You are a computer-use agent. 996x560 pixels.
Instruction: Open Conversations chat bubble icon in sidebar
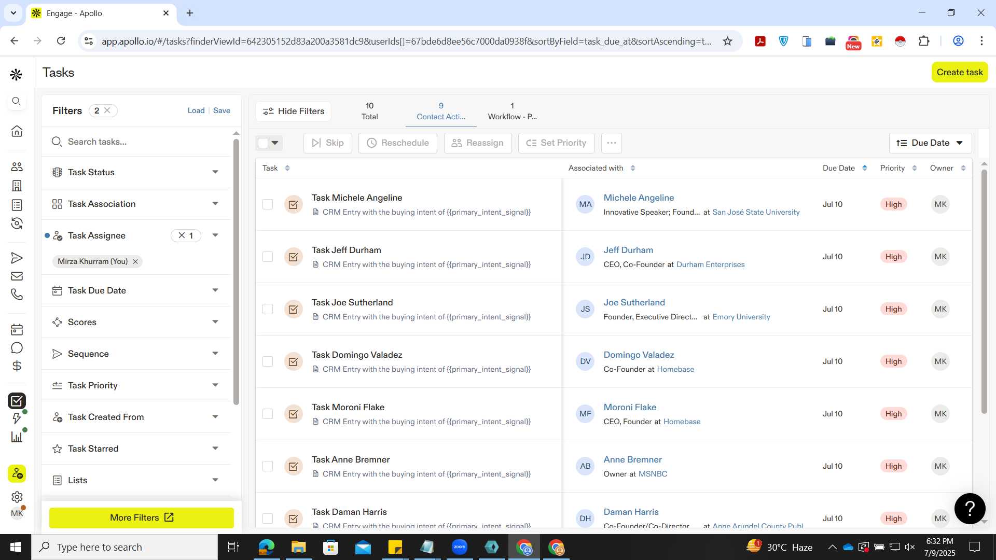pos(17,347)
